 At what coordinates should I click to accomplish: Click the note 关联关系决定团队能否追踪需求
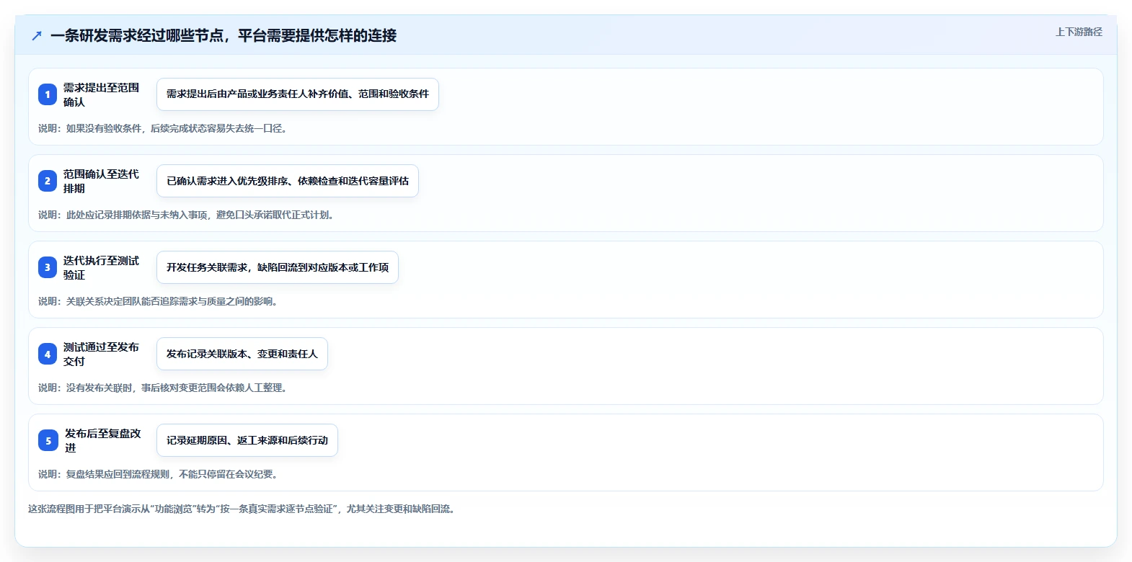pos(159,301)
